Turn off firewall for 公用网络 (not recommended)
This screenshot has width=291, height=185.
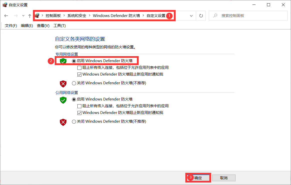point(74,122)
